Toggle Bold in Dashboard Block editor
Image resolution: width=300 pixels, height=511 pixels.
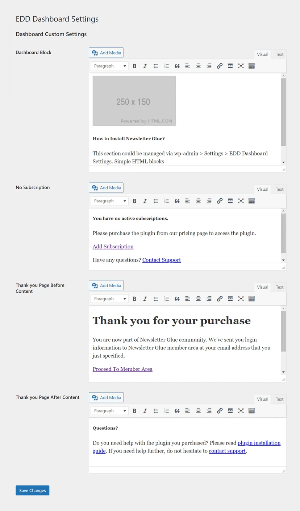(134, 66)
